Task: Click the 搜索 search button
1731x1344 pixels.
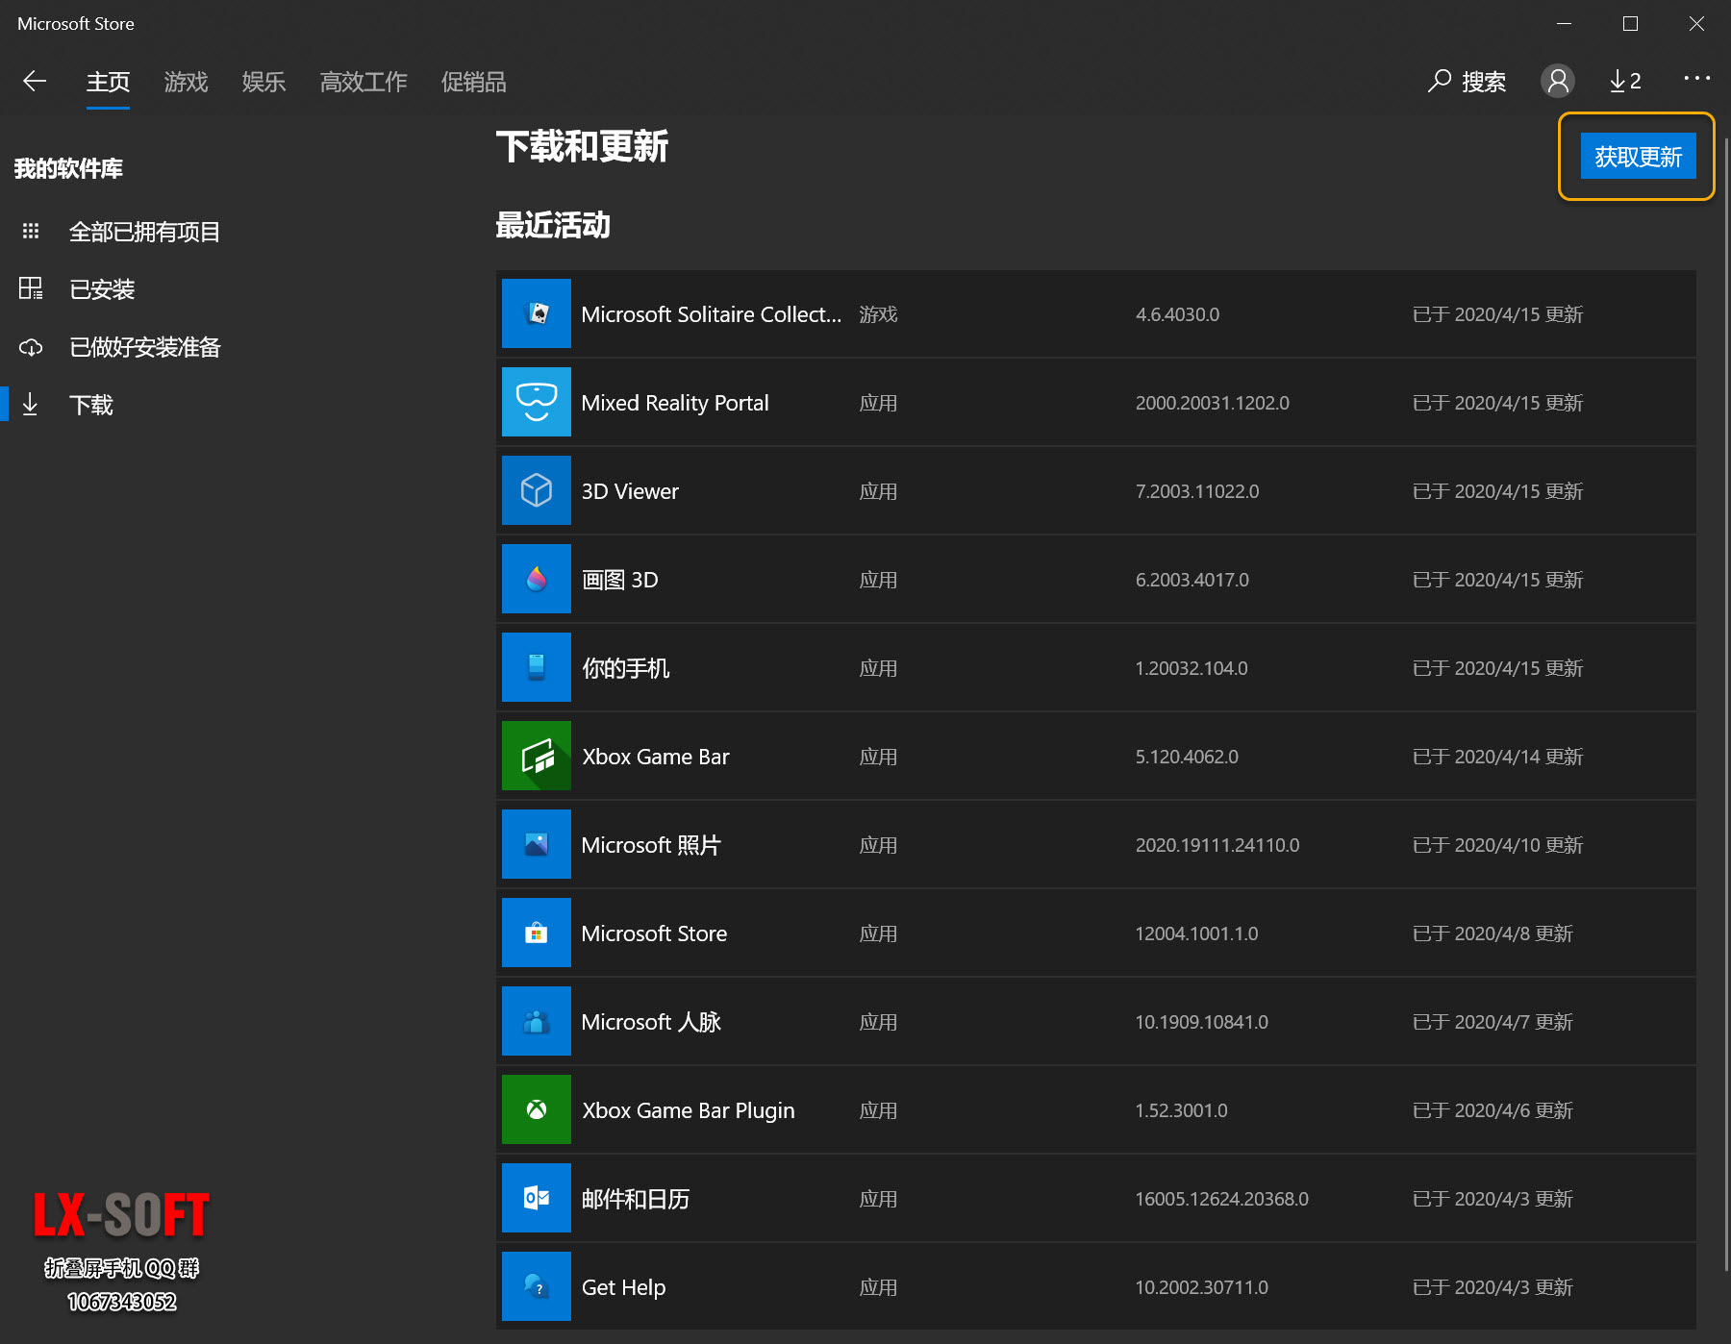Action: point(1467,82)
